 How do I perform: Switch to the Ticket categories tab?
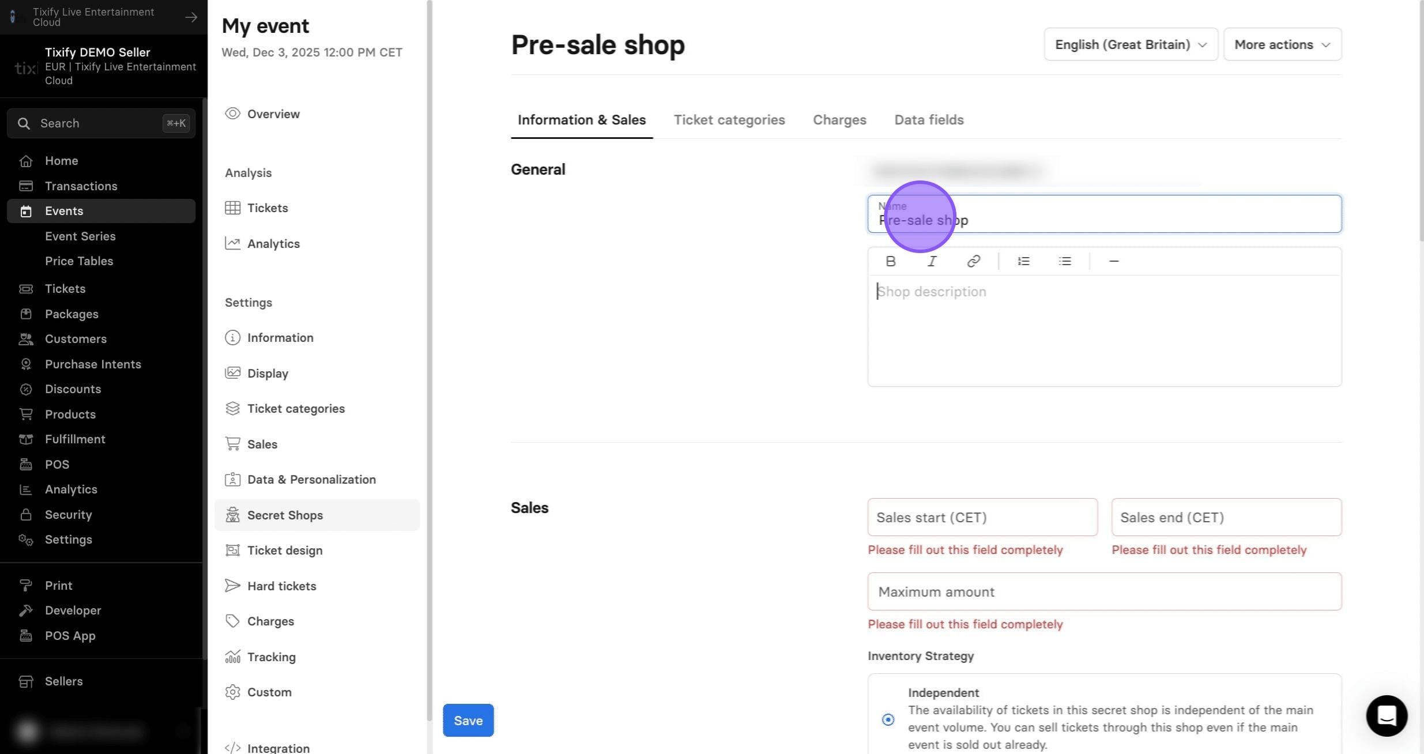pyautogui.click(x=729, y=120)
